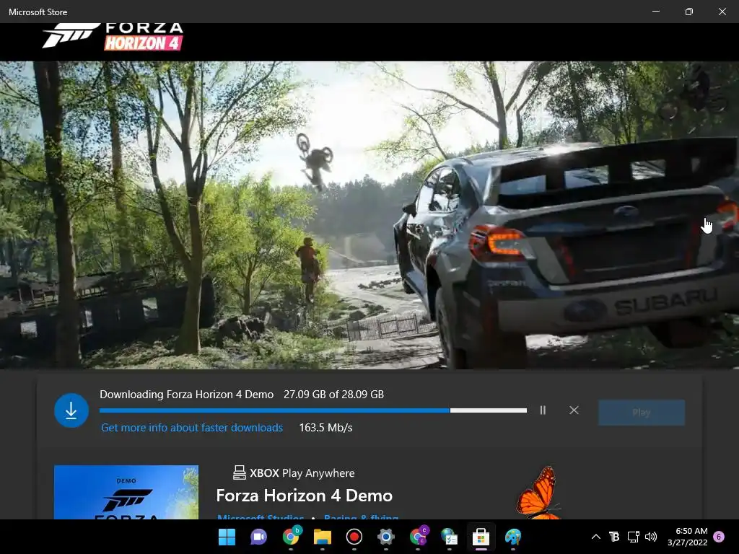
Task: Select the XBOX Play Anywhere label
Action: point(302,473)
